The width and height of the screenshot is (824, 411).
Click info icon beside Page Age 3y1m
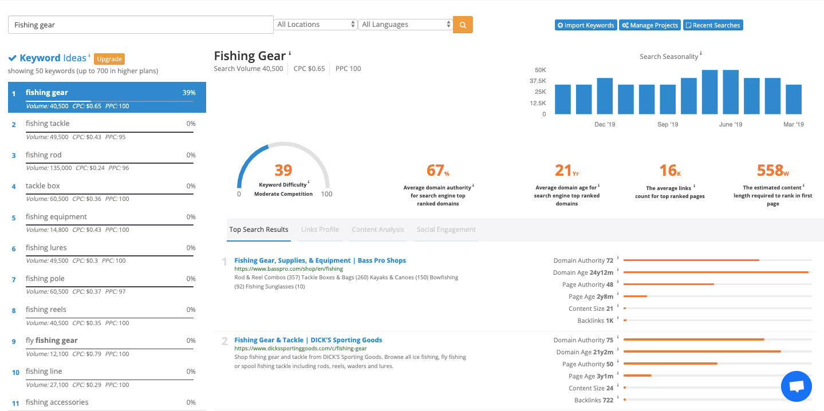click(x=618, y=374)
